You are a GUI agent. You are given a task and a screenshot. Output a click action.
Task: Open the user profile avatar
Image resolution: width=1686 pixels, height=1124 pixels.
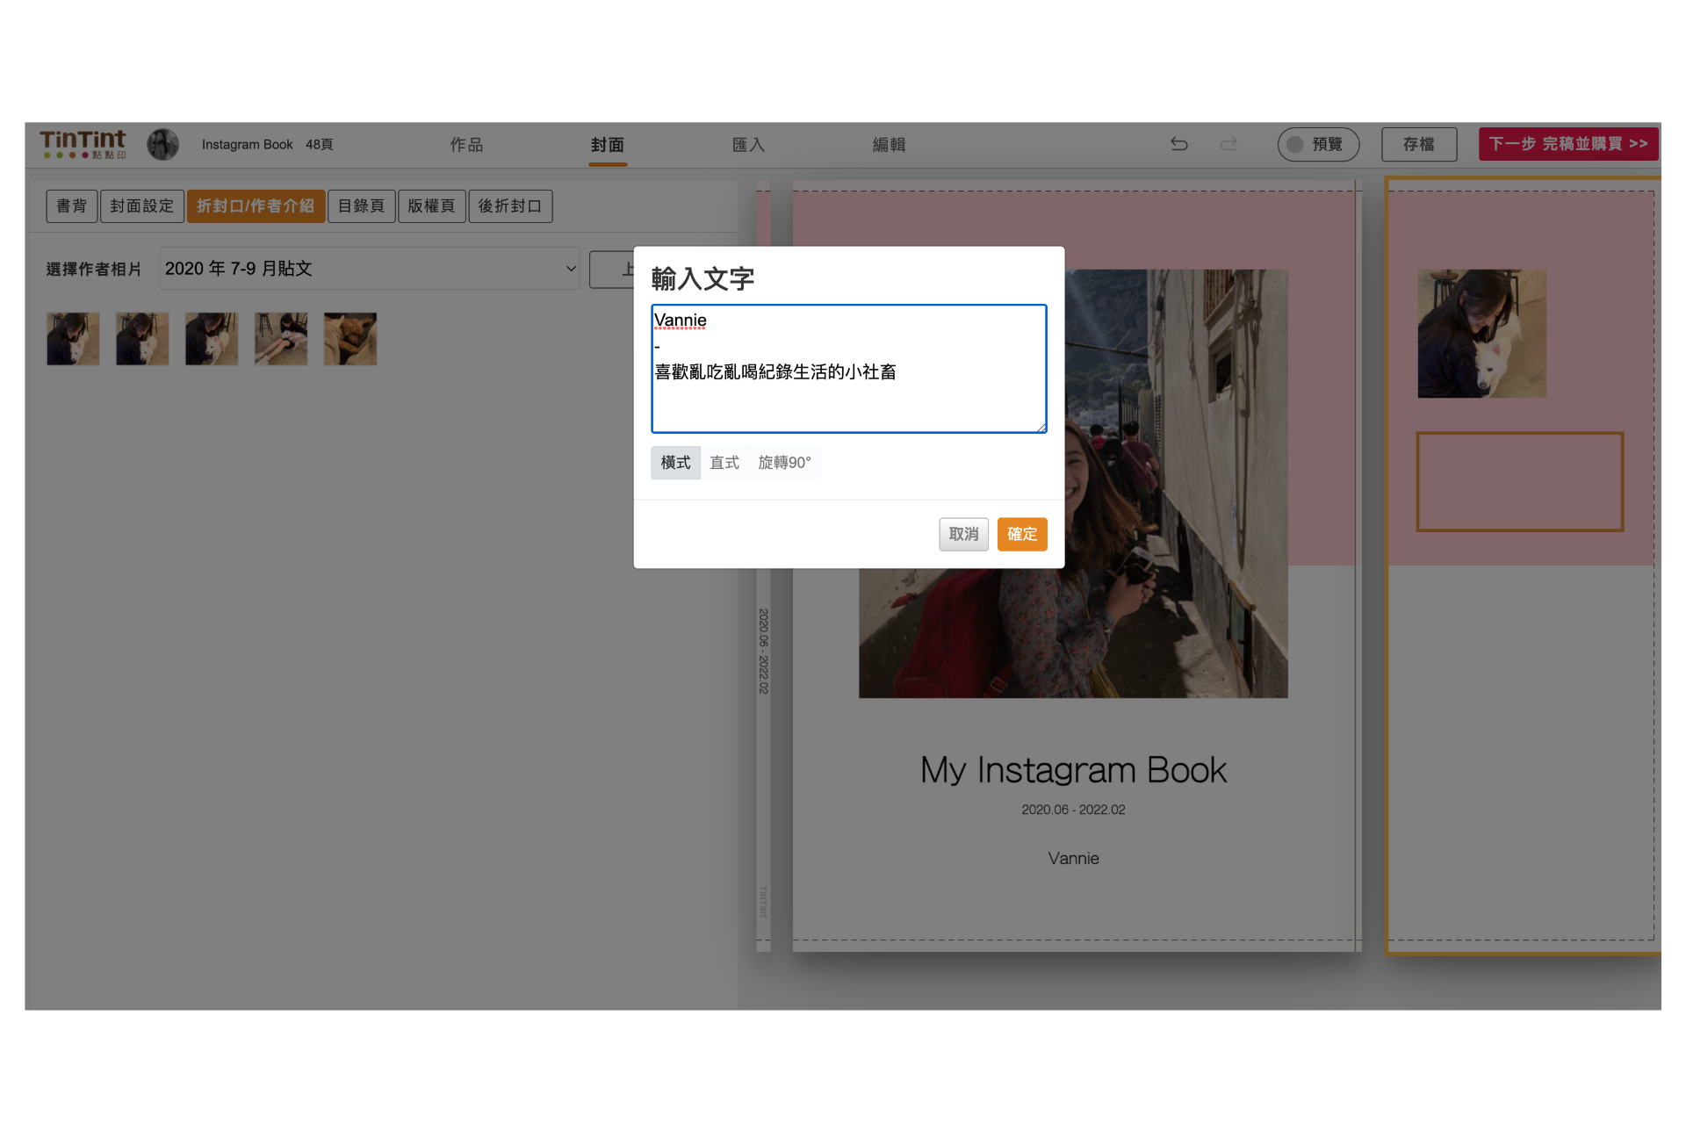point(162,144)
